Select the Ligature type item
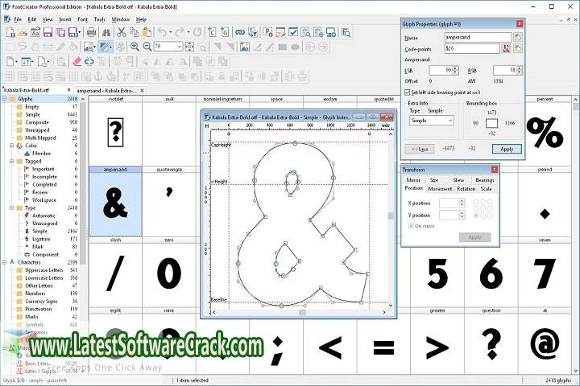Image resolution: width=580 pixels, height=386 pixels. pyautogui.click(x=41, y=239)
